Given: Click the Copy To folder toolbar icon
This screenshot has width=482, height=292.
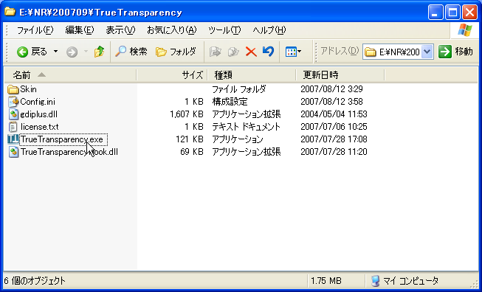Looking at the screenshot, I should tap(233, 52).
